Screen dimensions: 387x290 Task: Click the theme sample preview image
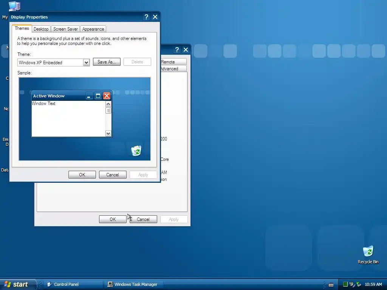tap(85, 119)
